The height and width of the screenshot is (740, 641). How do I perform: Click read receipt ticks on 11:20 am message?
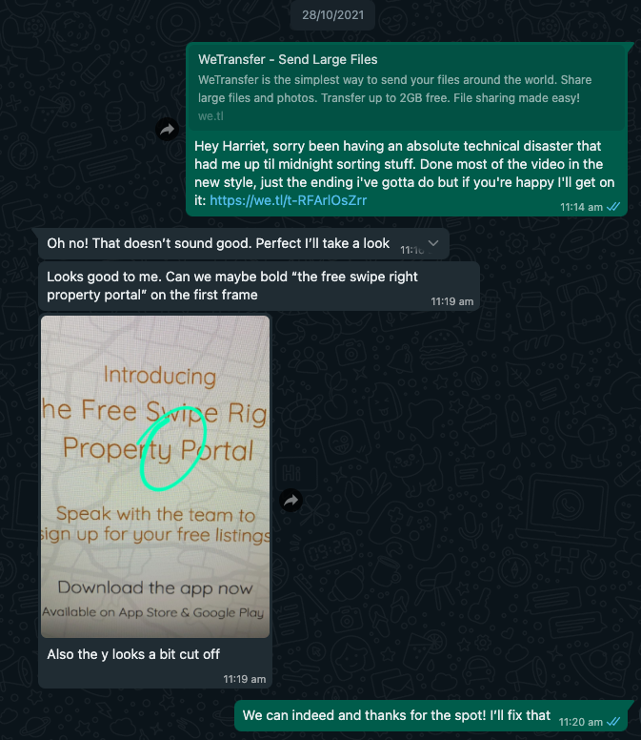[x=613, y=722]
